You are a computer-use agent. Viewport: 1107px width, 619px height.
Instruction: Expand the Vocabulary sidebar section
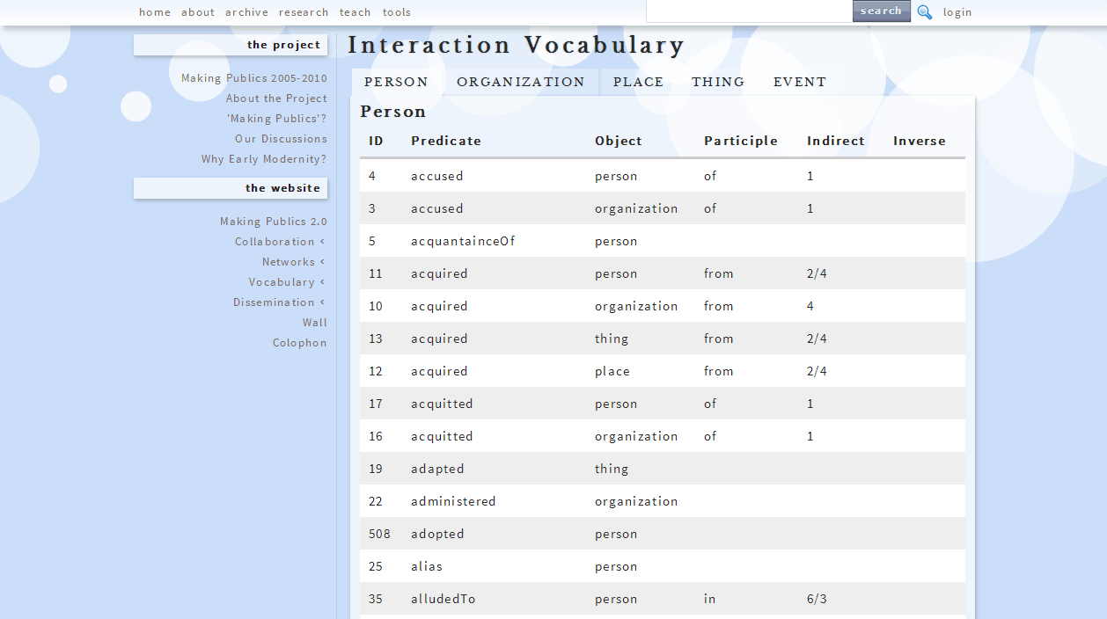tap(287, 282)
